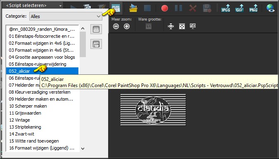Toggle the script selection panel toolbar icon

tap(116, 8)
